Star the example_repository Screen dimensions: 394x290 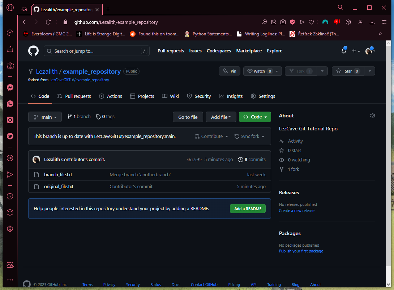348,71
